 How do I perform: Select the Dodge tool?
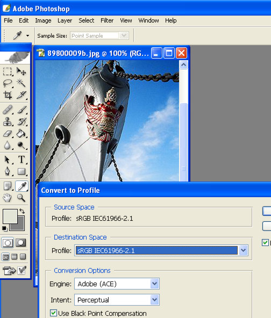pyautogui.click(x=21, y=146)
